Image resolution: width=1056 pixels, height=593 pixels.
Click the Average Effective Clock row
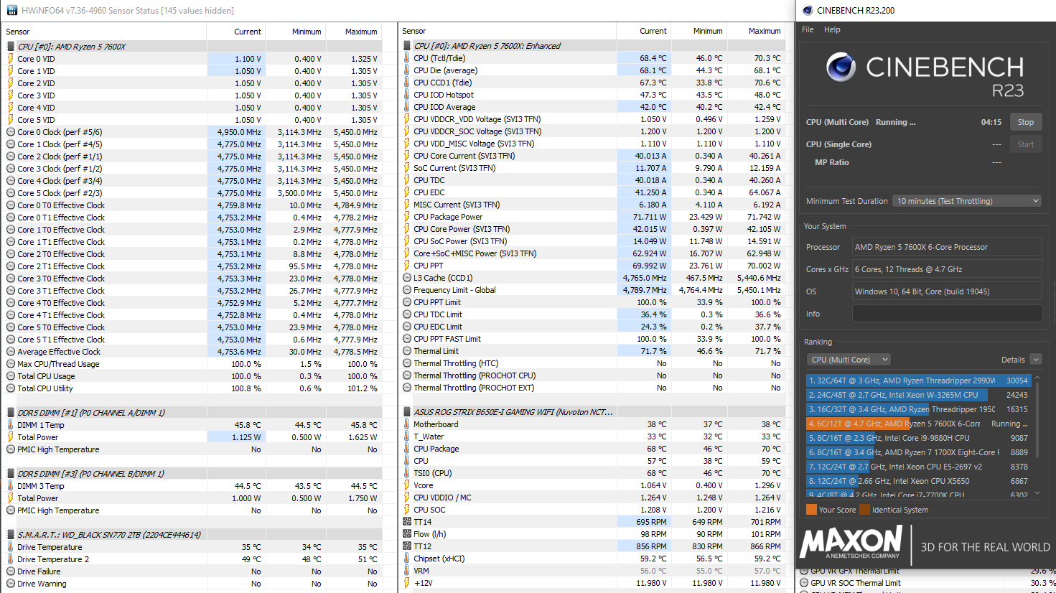point(192,352)
